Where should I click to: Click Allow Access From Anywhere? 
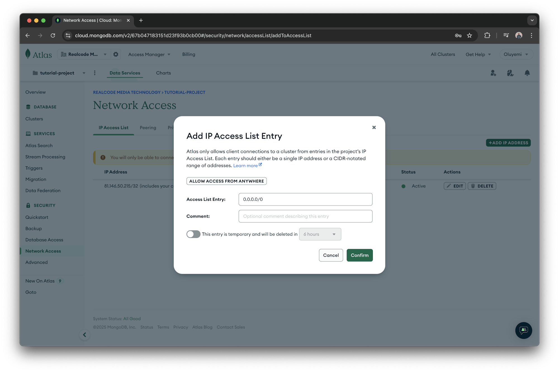coord(226,181)
